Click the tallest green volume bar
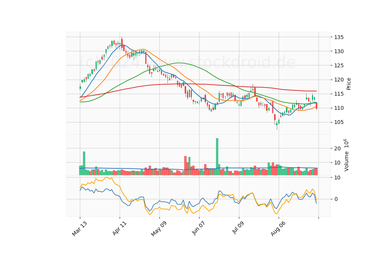 217,157
